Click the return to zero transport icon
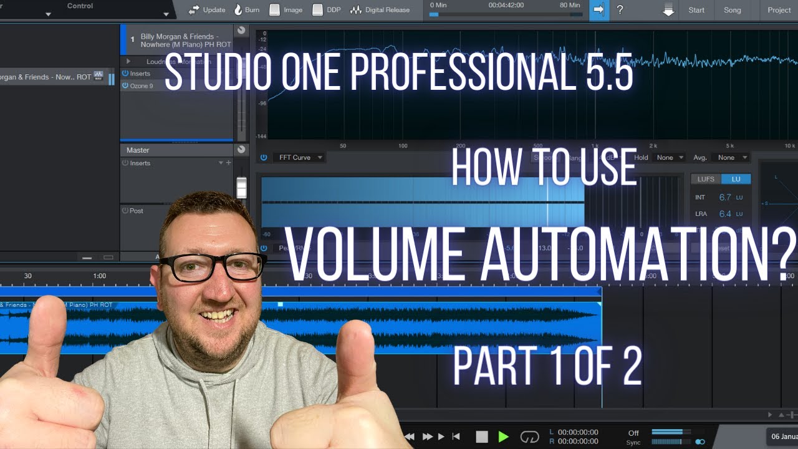Screen dimensions: 798x449 tap(456, 437)
